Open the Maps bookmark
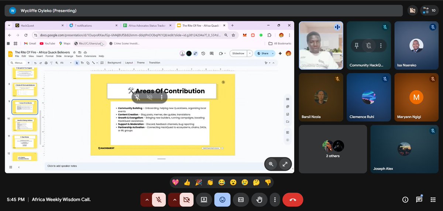 tap(64, 43)
